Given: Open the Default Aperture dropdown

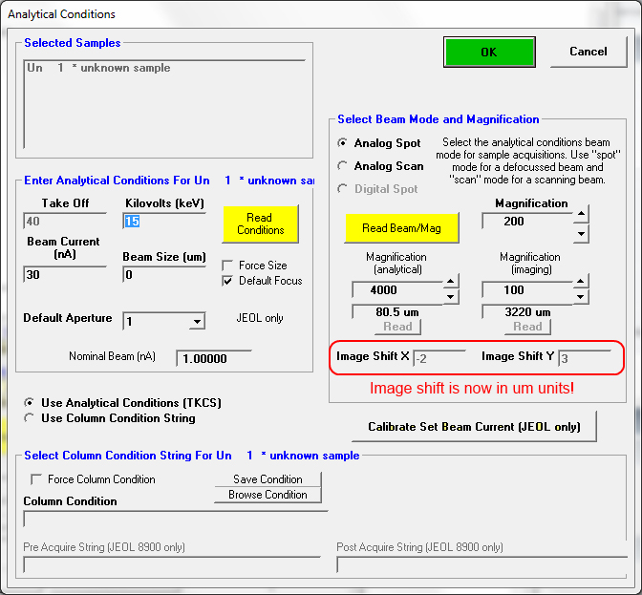Looking at the screenshot, I should point(196,322).
